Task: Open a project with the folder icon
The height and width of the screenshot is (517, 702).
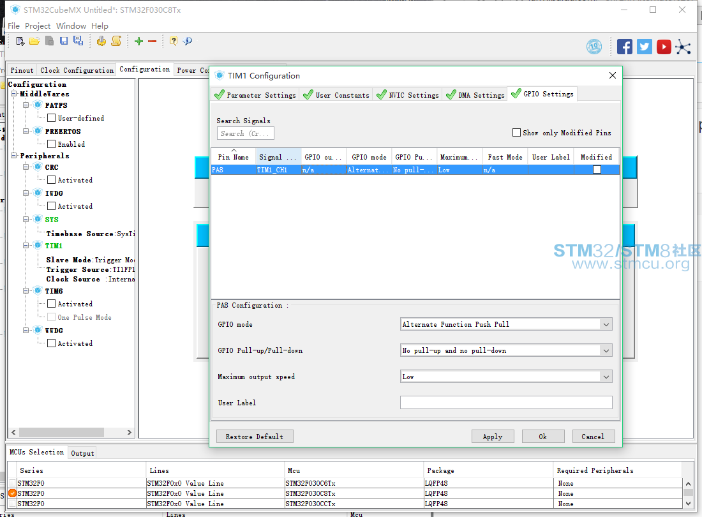Action: coord(34,41)
